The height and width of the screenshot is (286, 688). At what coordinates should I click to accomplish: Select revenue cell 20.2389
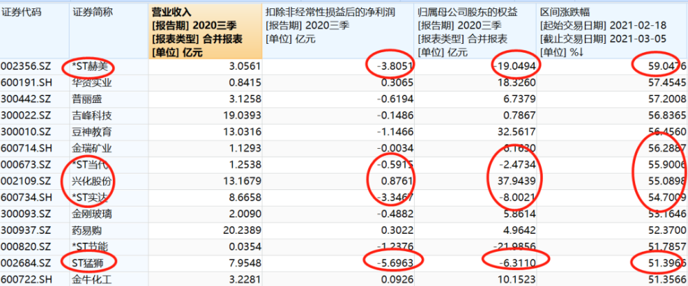(243, 230)
